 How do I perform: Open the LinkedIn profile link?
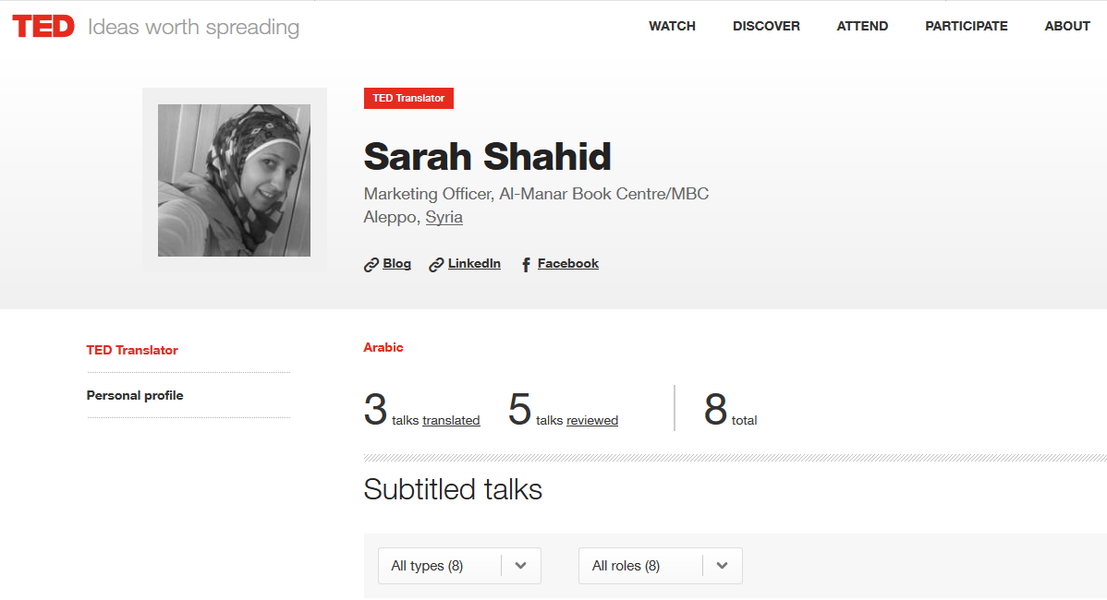(474, 264)
